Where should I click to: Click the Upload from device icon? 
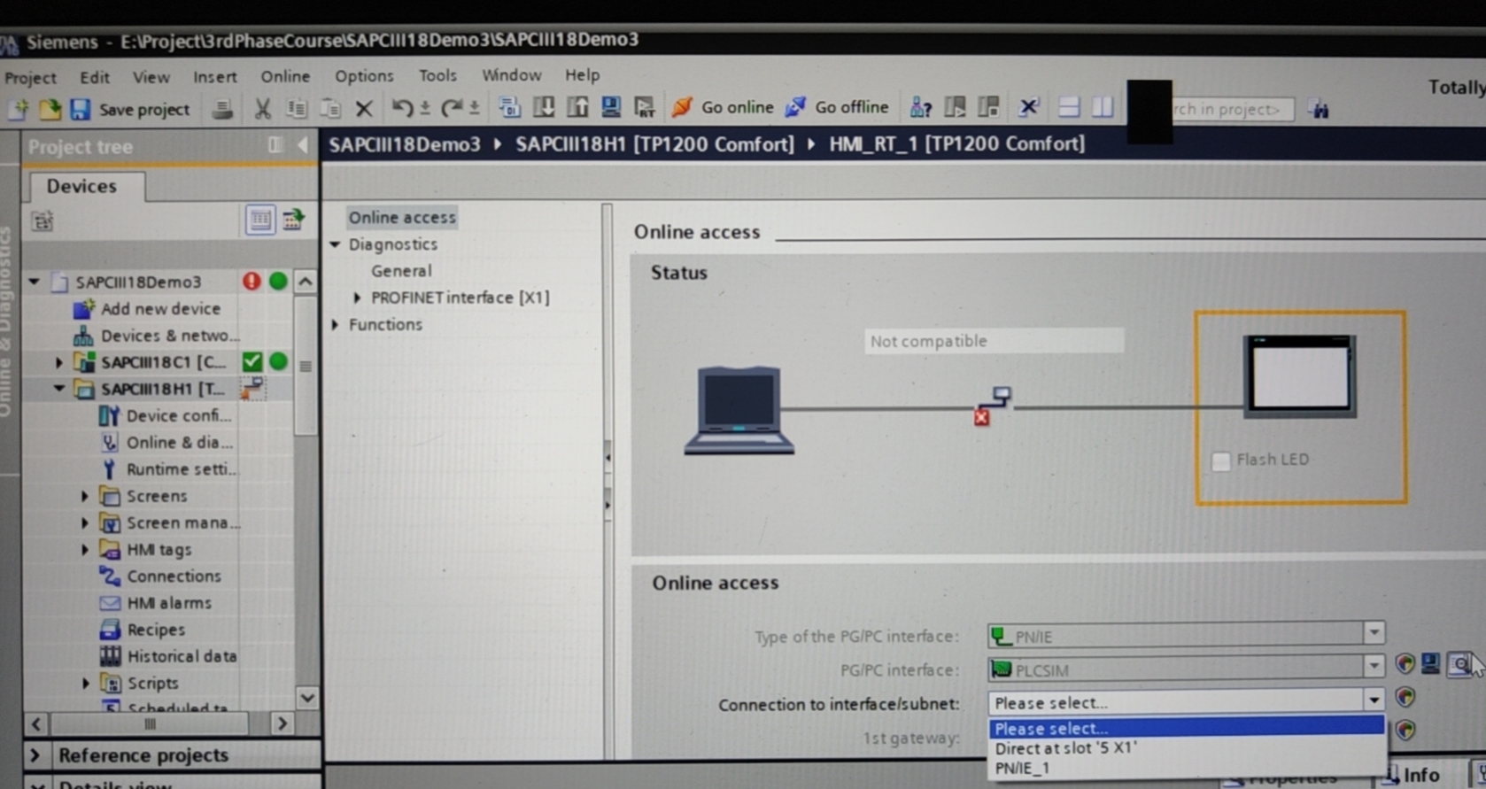[577, 107]
